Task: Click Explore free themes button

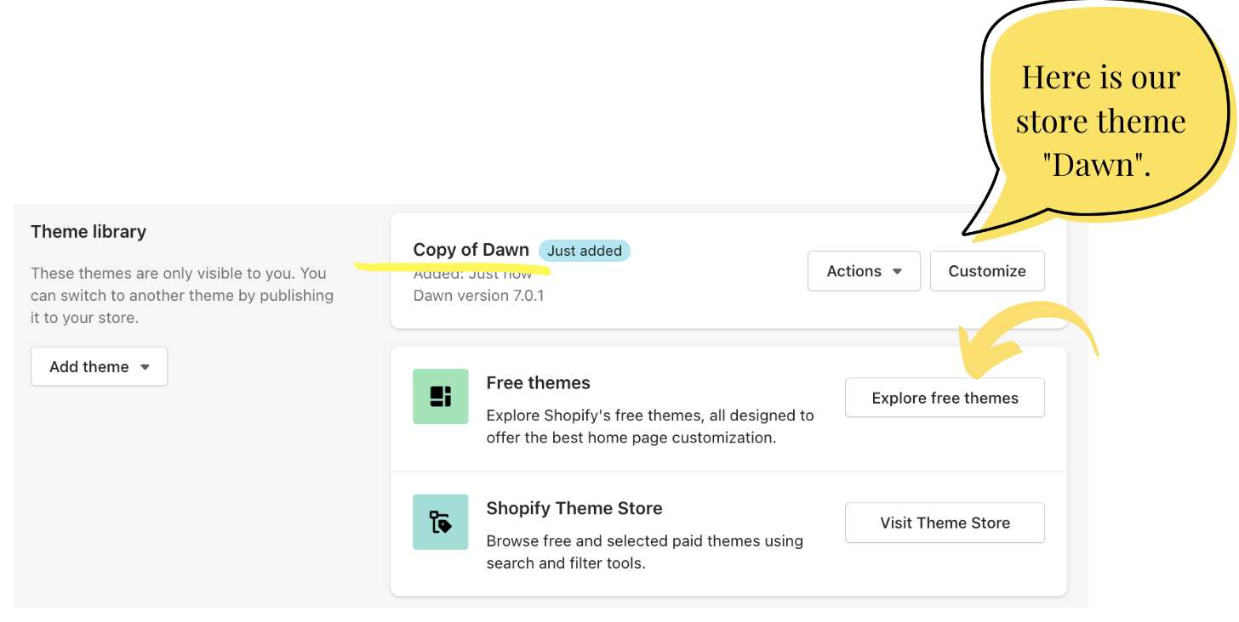Action: point(945,398)
